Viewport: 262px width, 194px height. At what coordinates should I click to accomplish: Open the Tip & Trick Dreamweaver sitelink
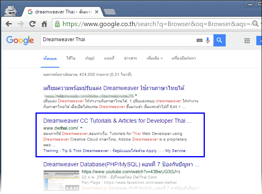tap(85, 151)
